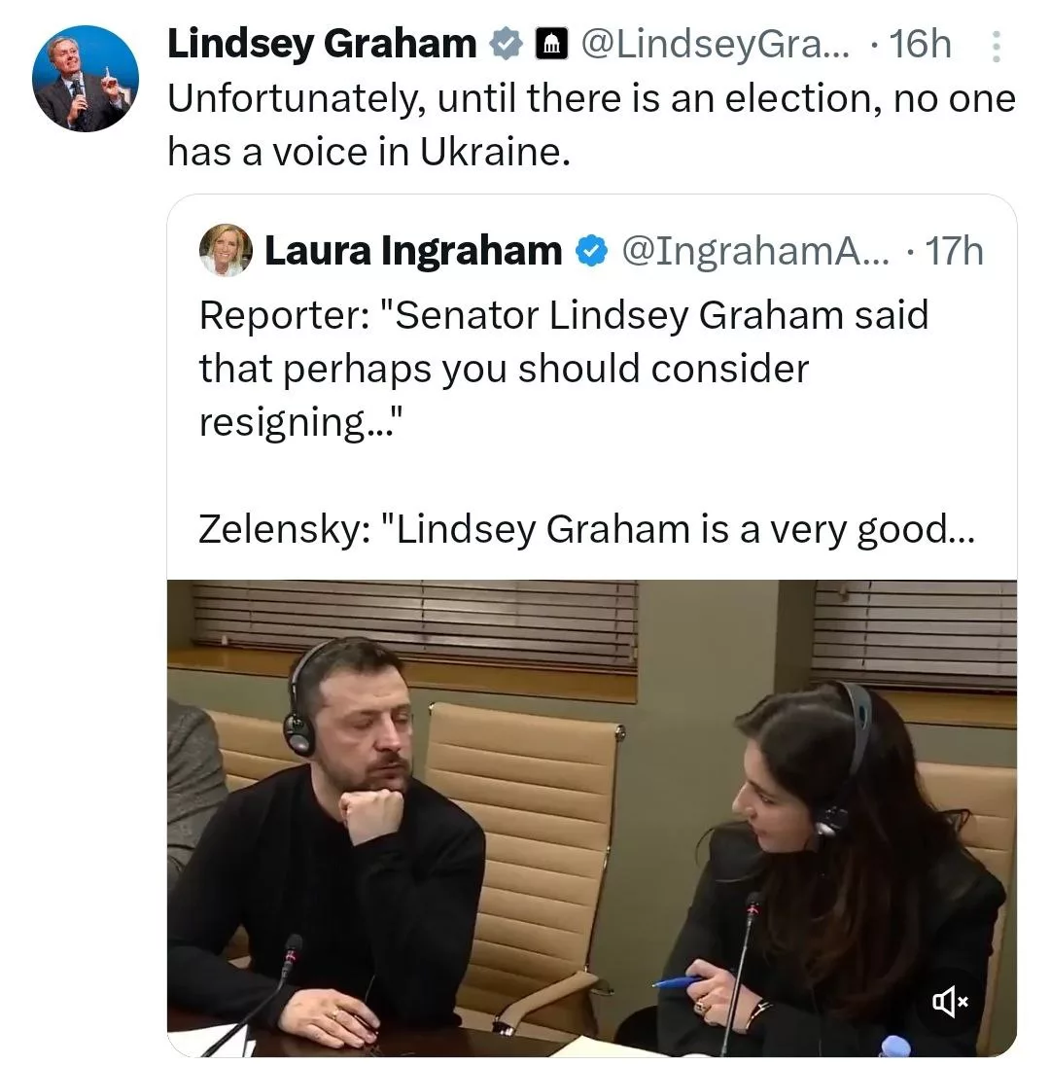Image resolution: width=1050 pixels, height=1065 pixels.
Task: Play the embedded video thumbnail
Action: [x=591, y=817]
